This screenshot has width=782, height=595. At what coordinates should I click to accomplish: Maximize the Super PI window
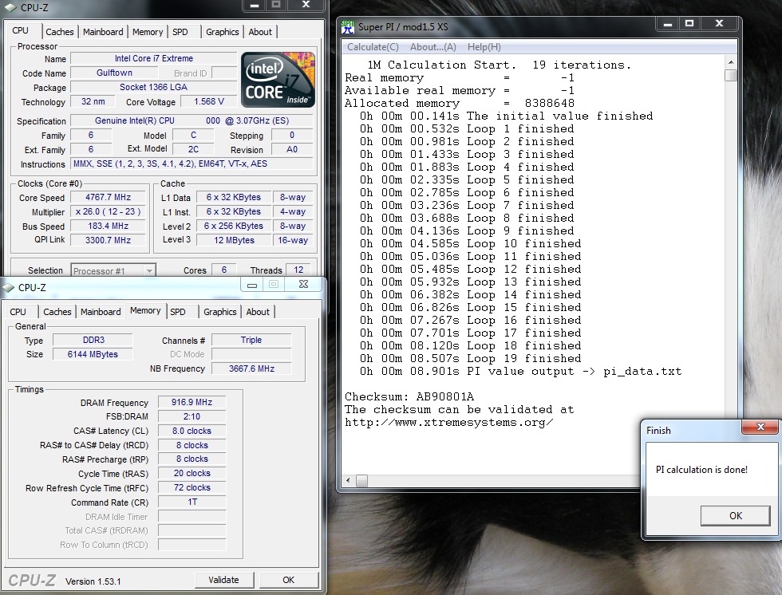click(689, 23)
